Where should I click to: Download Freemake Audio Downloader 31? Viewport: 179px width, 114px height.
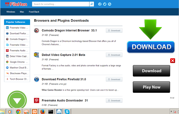tap(114, 101)
